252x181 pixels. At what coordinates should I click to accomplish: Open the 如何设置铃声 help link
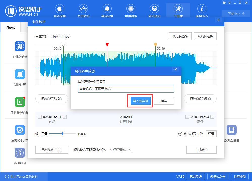tap(120, 150)
